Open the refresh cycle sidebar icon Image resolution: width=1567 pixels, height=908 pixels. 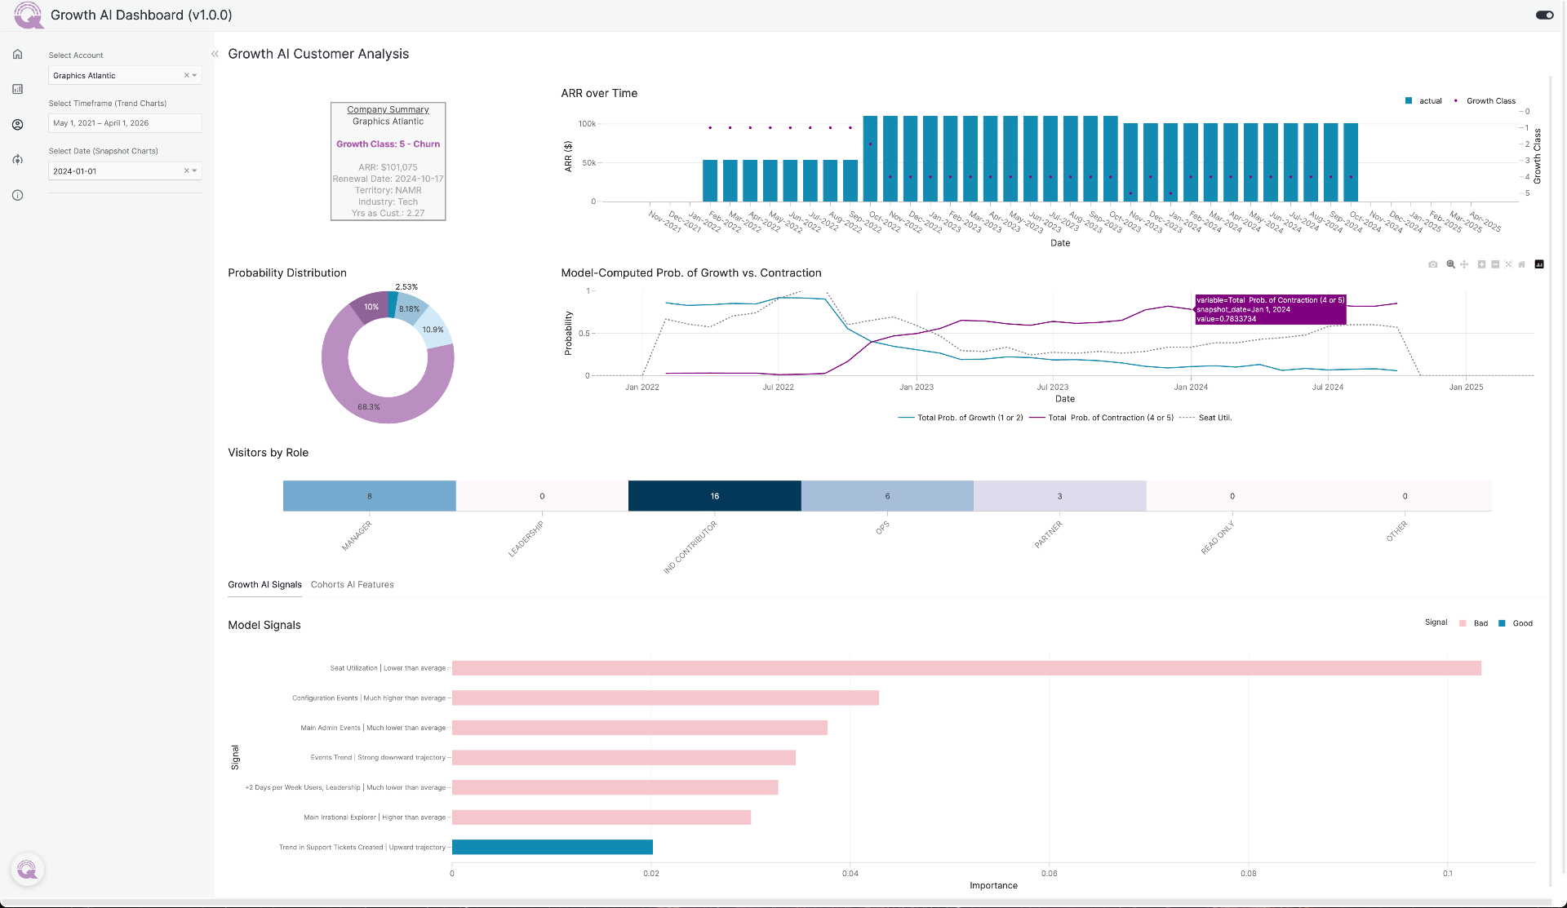click(x=17, y=160)
